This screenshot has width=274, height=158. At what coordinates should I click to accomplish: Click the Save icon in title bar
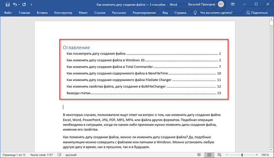(x=7, y=5)
